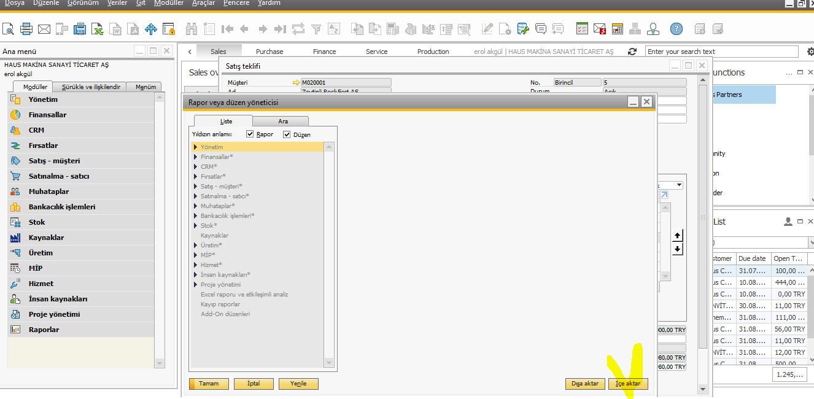Viewport: 814px width, 399px height.
Task: Expand the İnsan kaynakları* tree node
Action: [x=195, y=275]
